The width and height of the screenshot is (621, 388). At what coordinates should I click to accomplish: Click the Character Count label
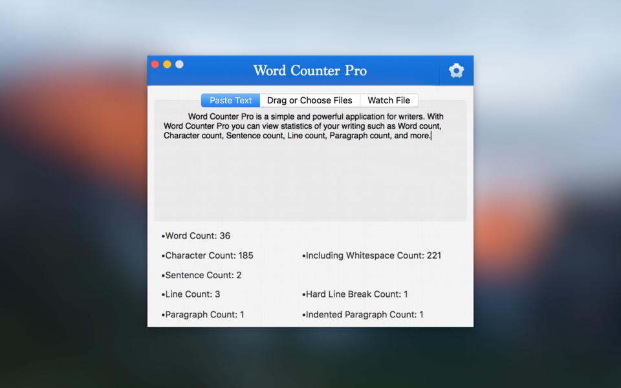click(x=207, y=255)
